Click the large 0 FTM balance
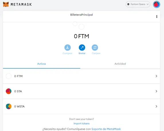Image resolution: width=164 pixels, height=131 pixels. [81, 36]
